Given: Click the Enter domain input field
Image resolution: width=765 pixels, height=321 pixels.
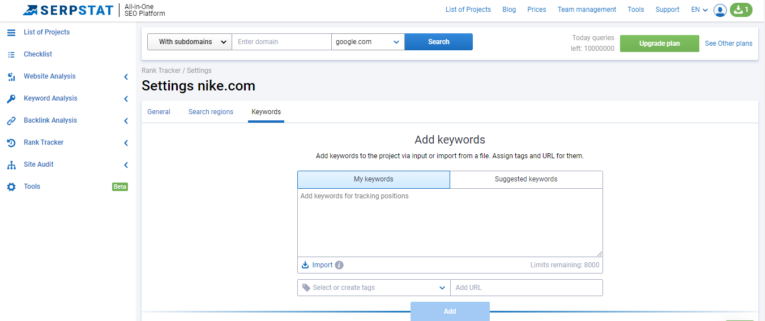Looking at the screenshot, I should pos(281,42).
